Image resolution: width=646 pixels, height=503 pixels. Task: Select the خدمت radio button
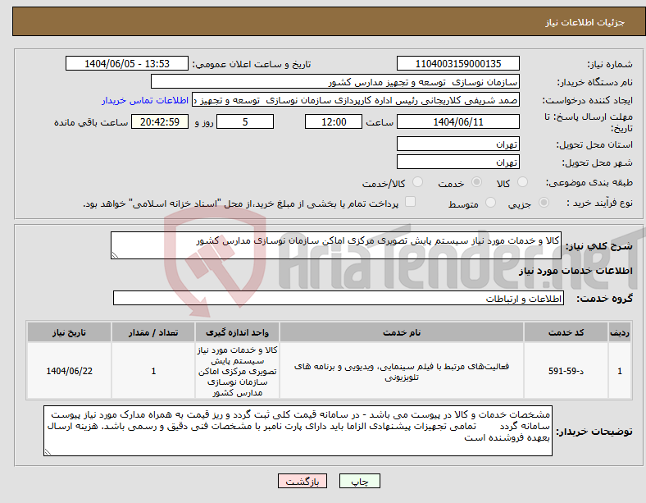click(x=476, y=182)
